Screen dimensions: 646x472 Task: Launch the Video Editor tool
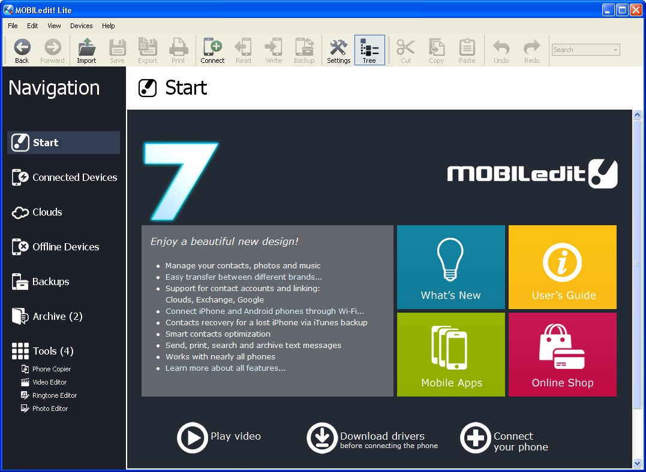[44, 382]
